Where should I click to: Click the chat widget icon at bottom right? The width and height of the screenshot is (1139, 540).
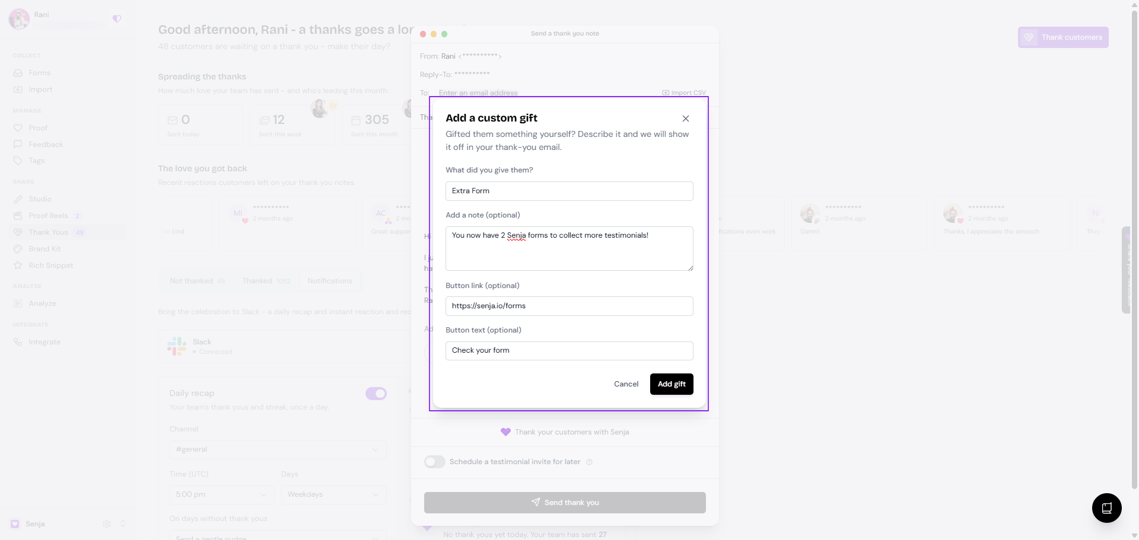(x=1106, y=507)
